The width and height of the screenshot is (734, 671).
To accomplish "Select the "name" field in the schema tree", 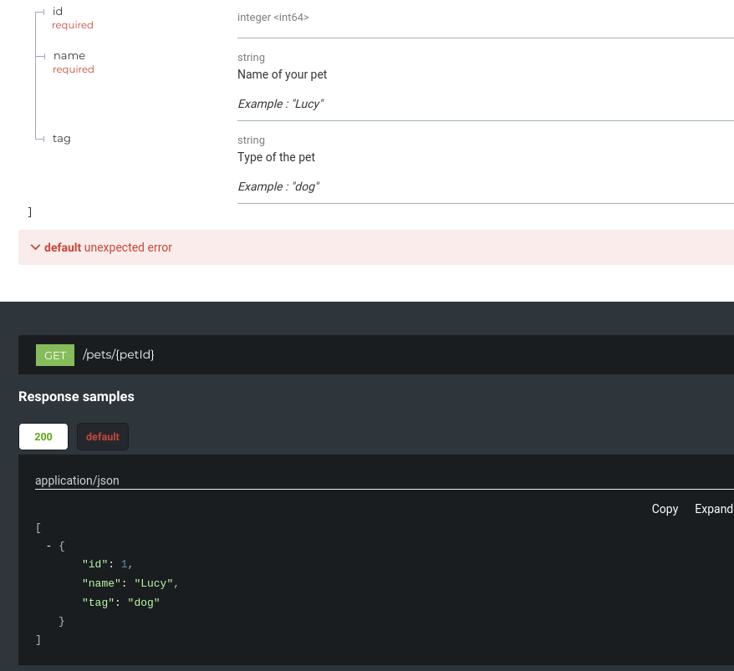I will (x=69, y=55).
